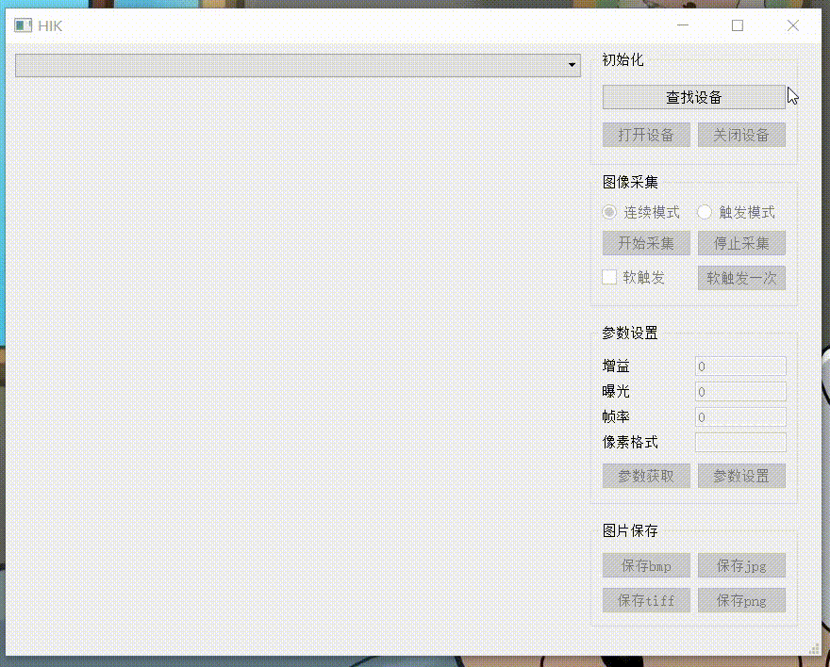Select the 连续模式 continuous mode radio button
The image size is (830, 667).
click(609, 212)
